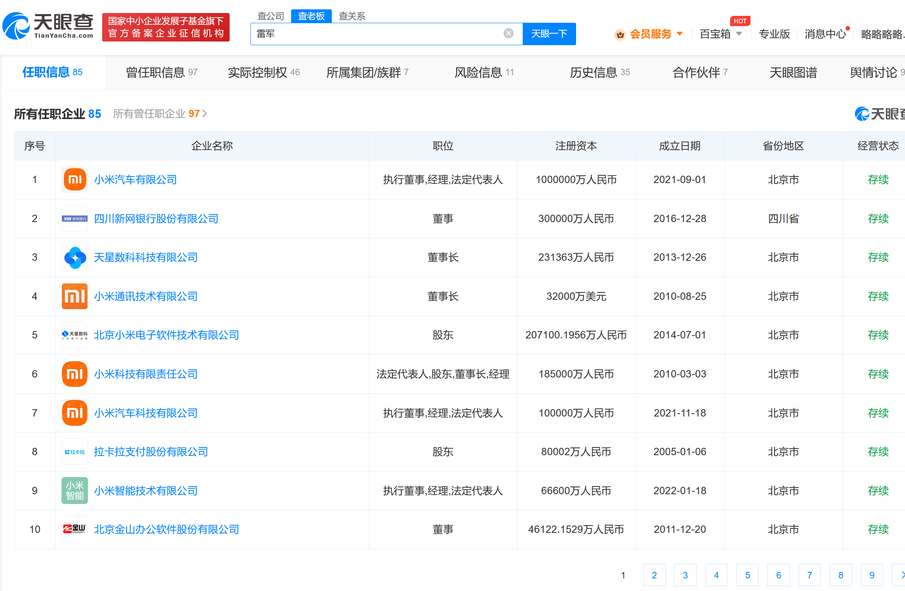Viewport: 905px width, 591px height.
Task: Go to page 5 of results
Action: pos(747,575)
